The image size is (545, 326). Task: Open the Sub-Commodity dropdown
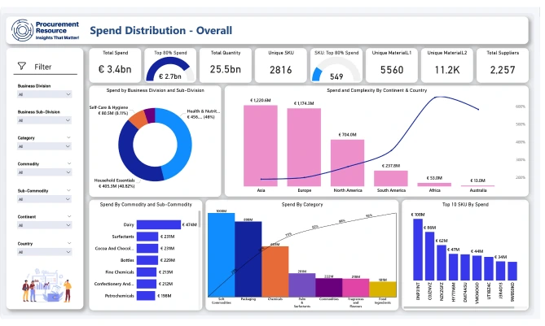(x=46, y=201)
